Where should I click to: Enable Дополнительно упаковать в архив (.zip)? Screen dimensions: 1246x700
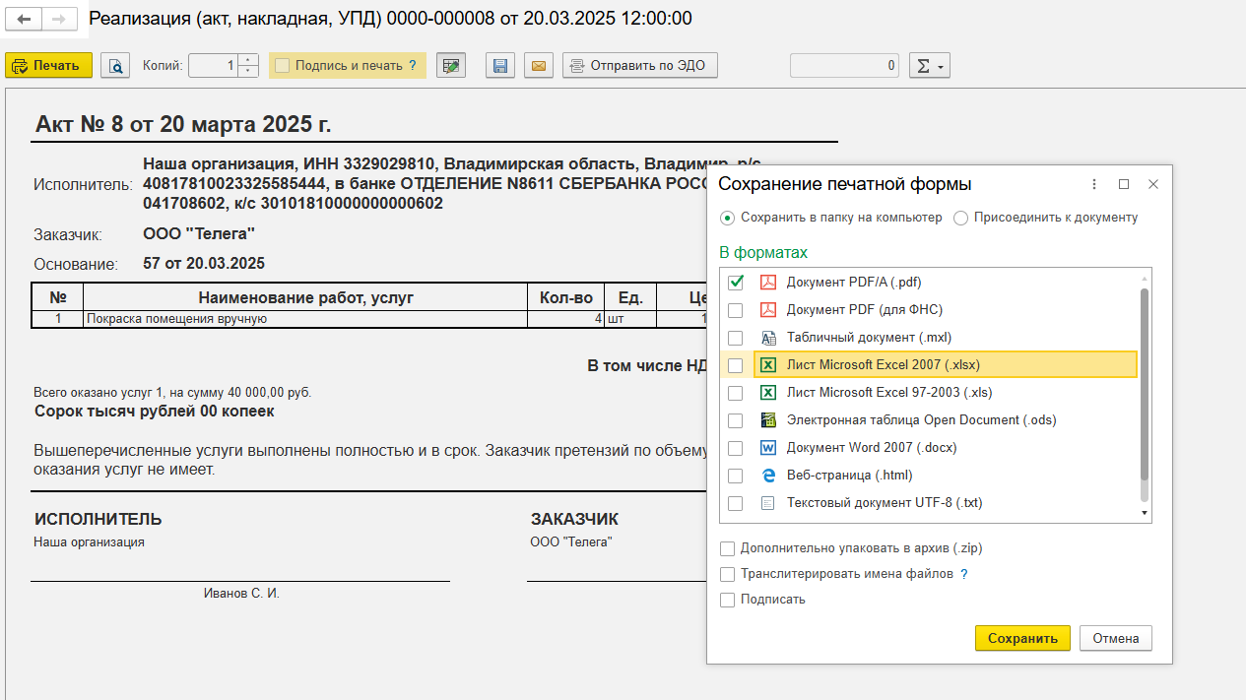point(728,548)
